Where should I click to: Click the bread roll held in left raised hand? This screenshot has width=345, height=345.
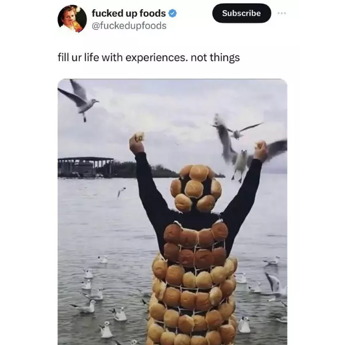pyautogui.click(x=140, y=136)
